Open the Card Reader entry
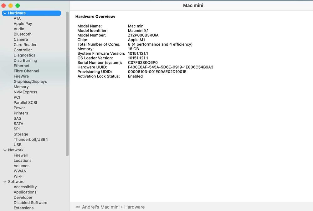313x211 pixels. coord(25,45)
